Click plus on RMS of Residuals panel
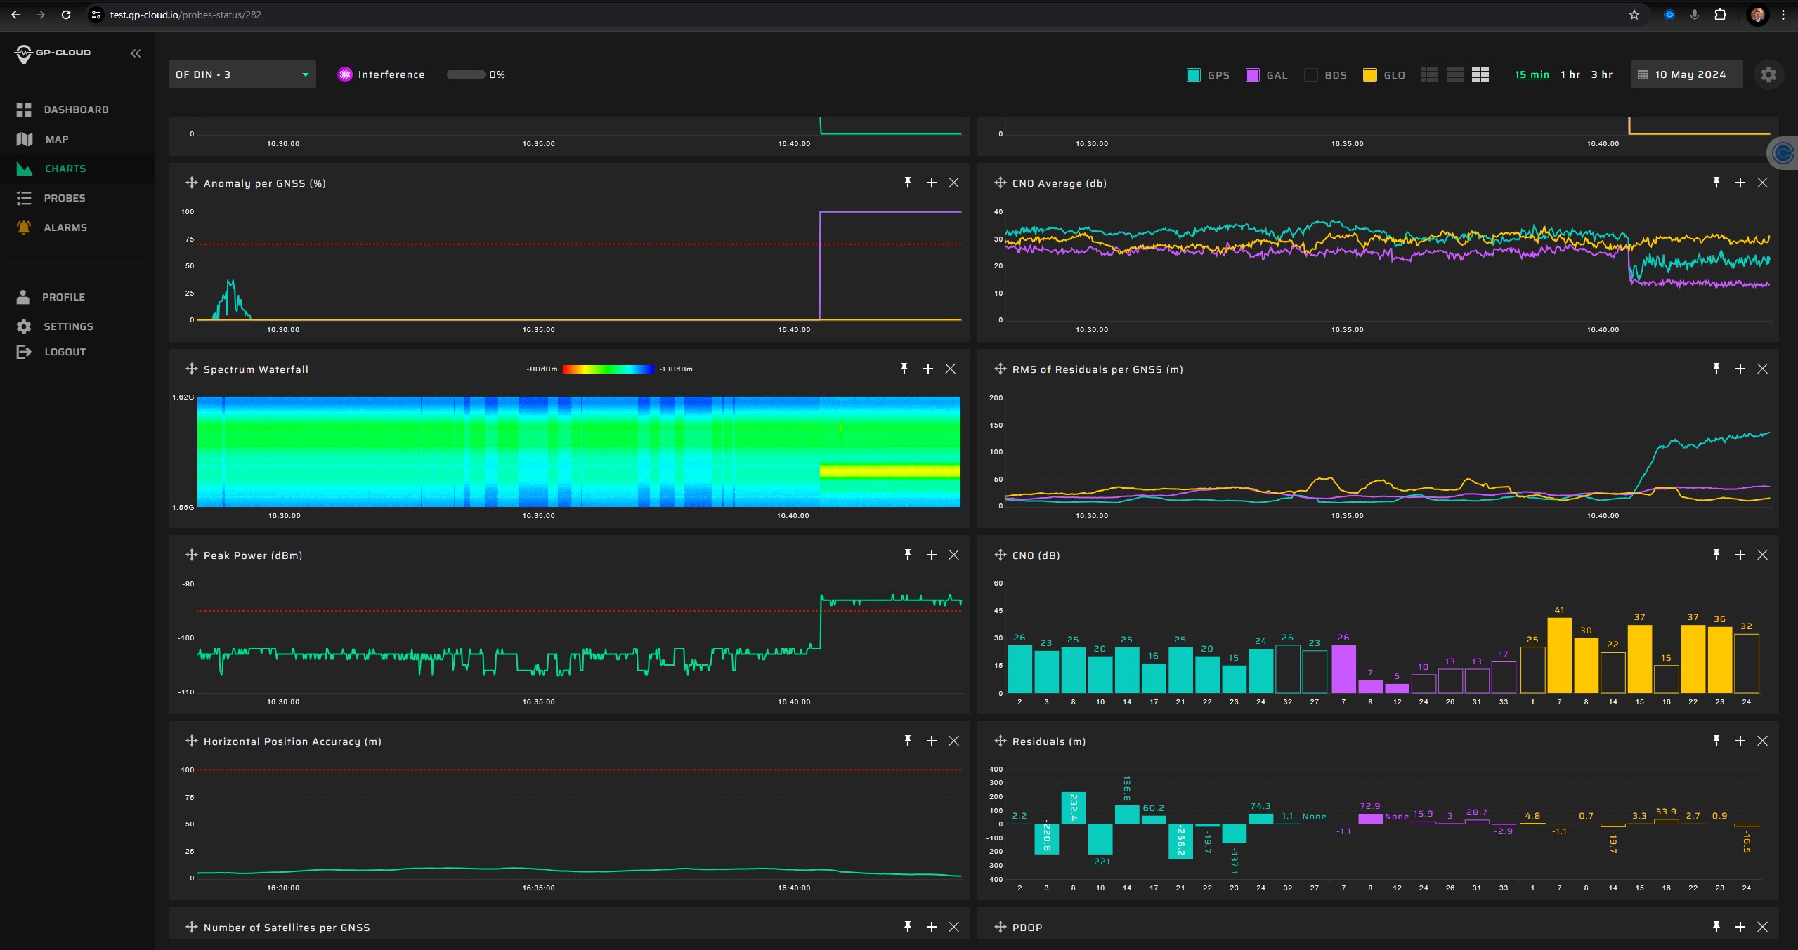Screen dimensions: 1798x950 (x=1740, y=369)
